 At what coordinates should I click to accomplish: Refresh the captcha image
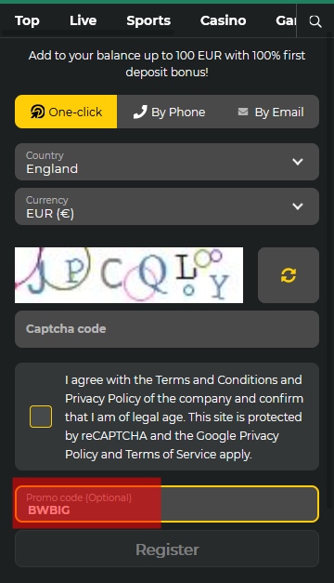click(x=289, y=275)
